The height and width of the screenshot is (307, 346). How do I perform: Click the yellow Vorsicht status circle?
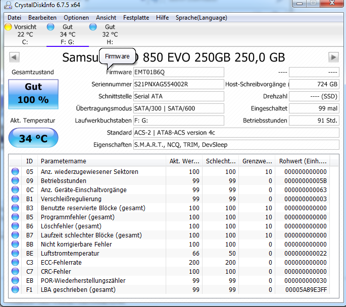8,27
